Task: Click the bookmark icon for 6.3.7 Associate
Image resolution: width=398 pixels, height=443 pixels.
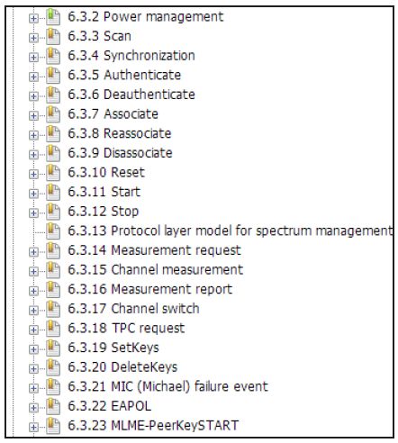Action: coord(53,114)
